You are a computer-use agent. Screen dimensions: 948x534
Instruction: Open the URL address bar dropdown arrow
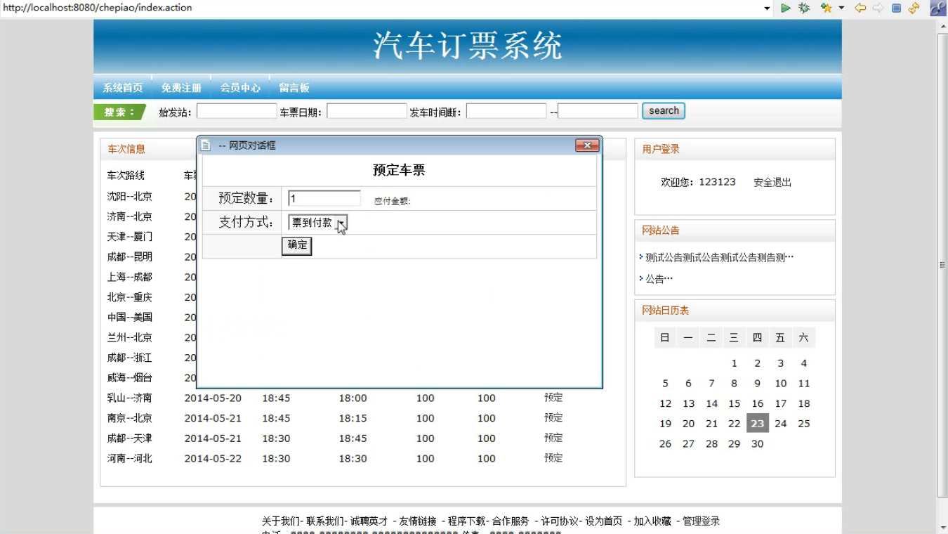pyautogui.click(x=767, y=8)
